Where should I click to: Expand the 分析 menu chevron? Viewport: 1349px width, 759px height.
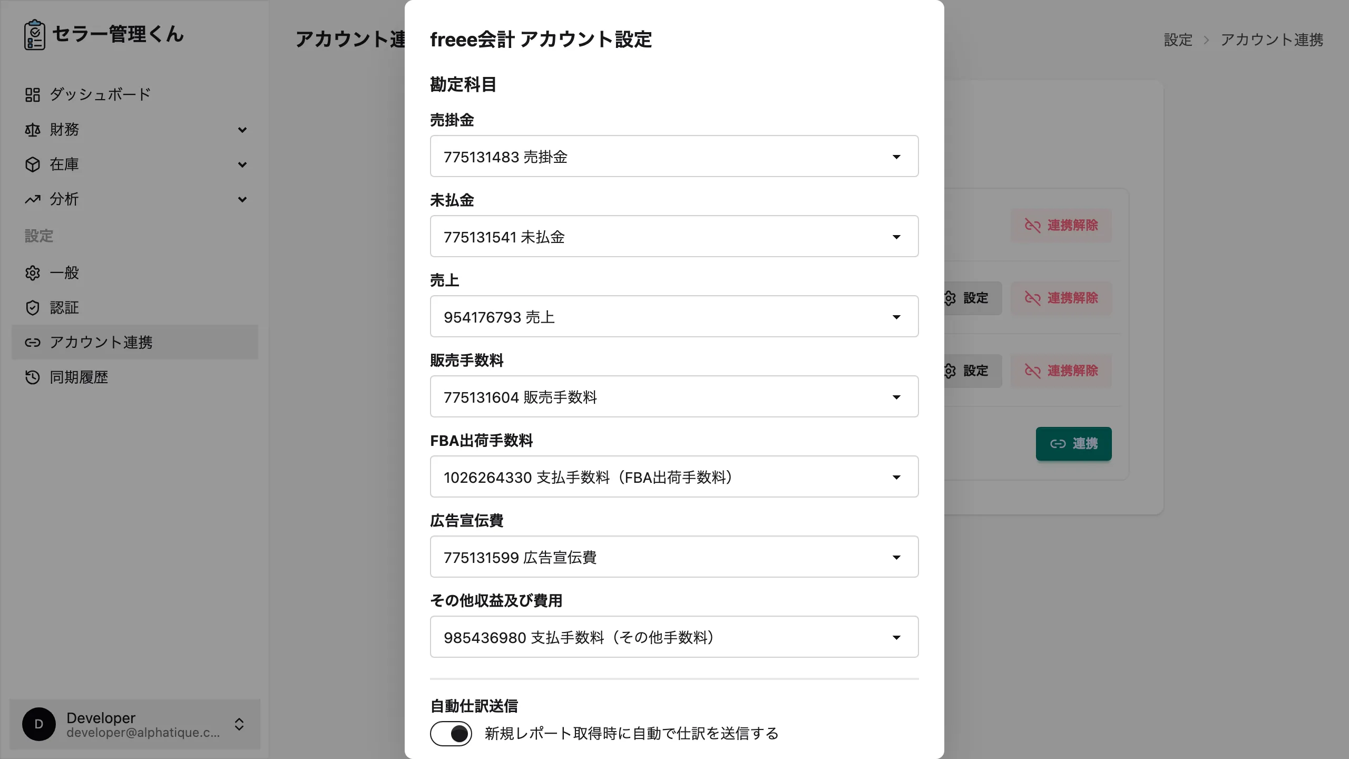click(242, 199)
